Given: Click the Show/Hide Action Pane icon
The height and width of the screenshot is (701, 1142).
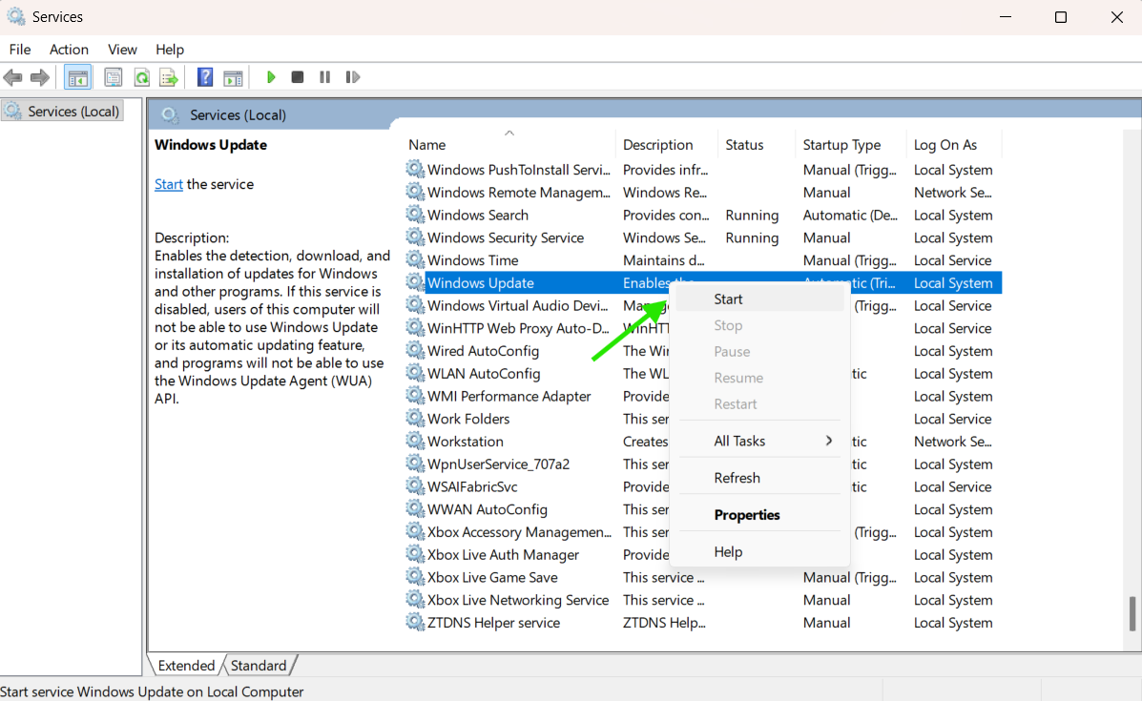Looking at the screenshot, I should point(233,77).
